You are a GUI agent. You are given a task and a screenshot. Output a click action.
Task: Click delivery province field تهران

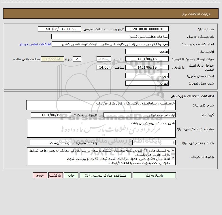click(147, 76)
